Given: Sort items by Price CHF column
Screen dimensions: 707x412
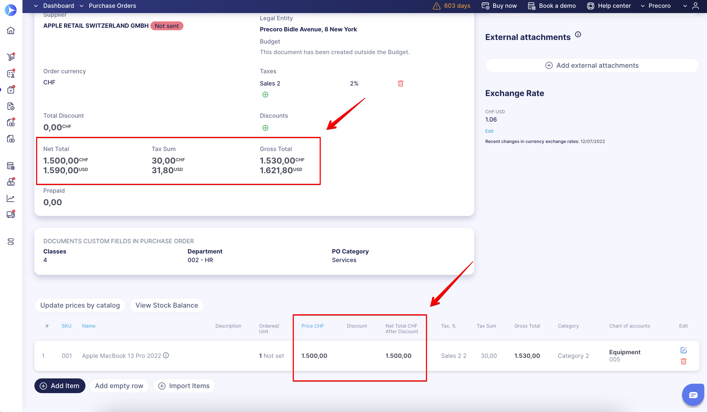Looking at the screenshot, I should pyautogui.click(x=312, y=326).
